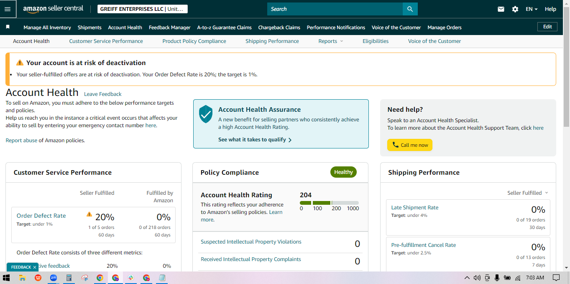This screenshot has width=570, height=284.
Task: Click the Amazon Seller Central logo
Action: point(53,9)
